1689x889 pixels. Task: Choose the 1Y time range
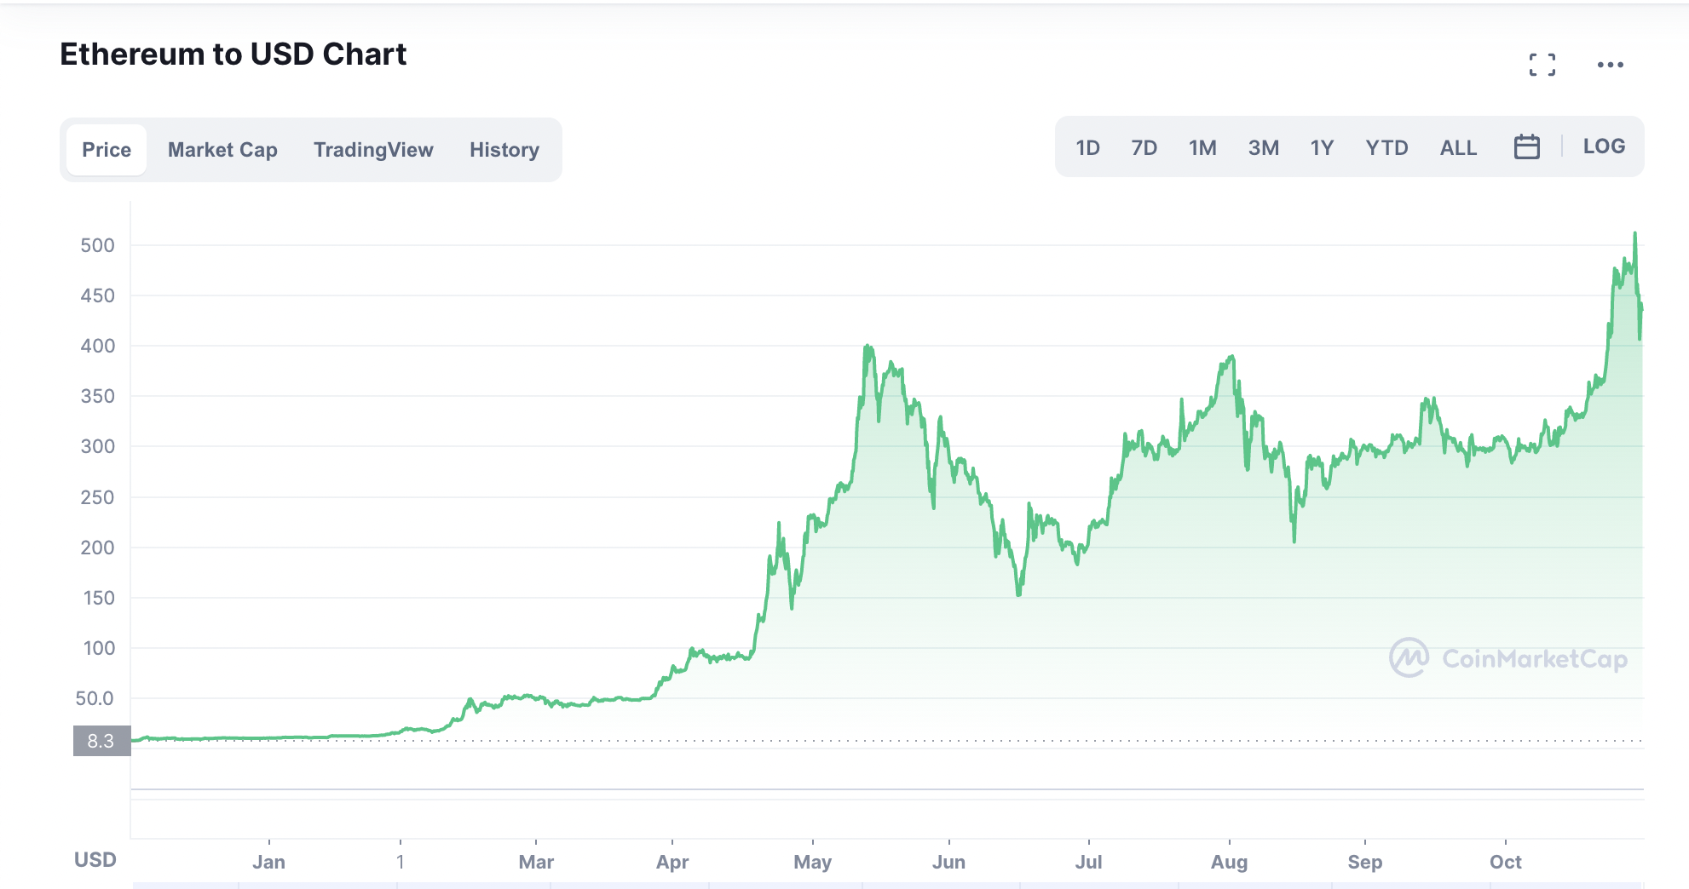click(1322, 148)
